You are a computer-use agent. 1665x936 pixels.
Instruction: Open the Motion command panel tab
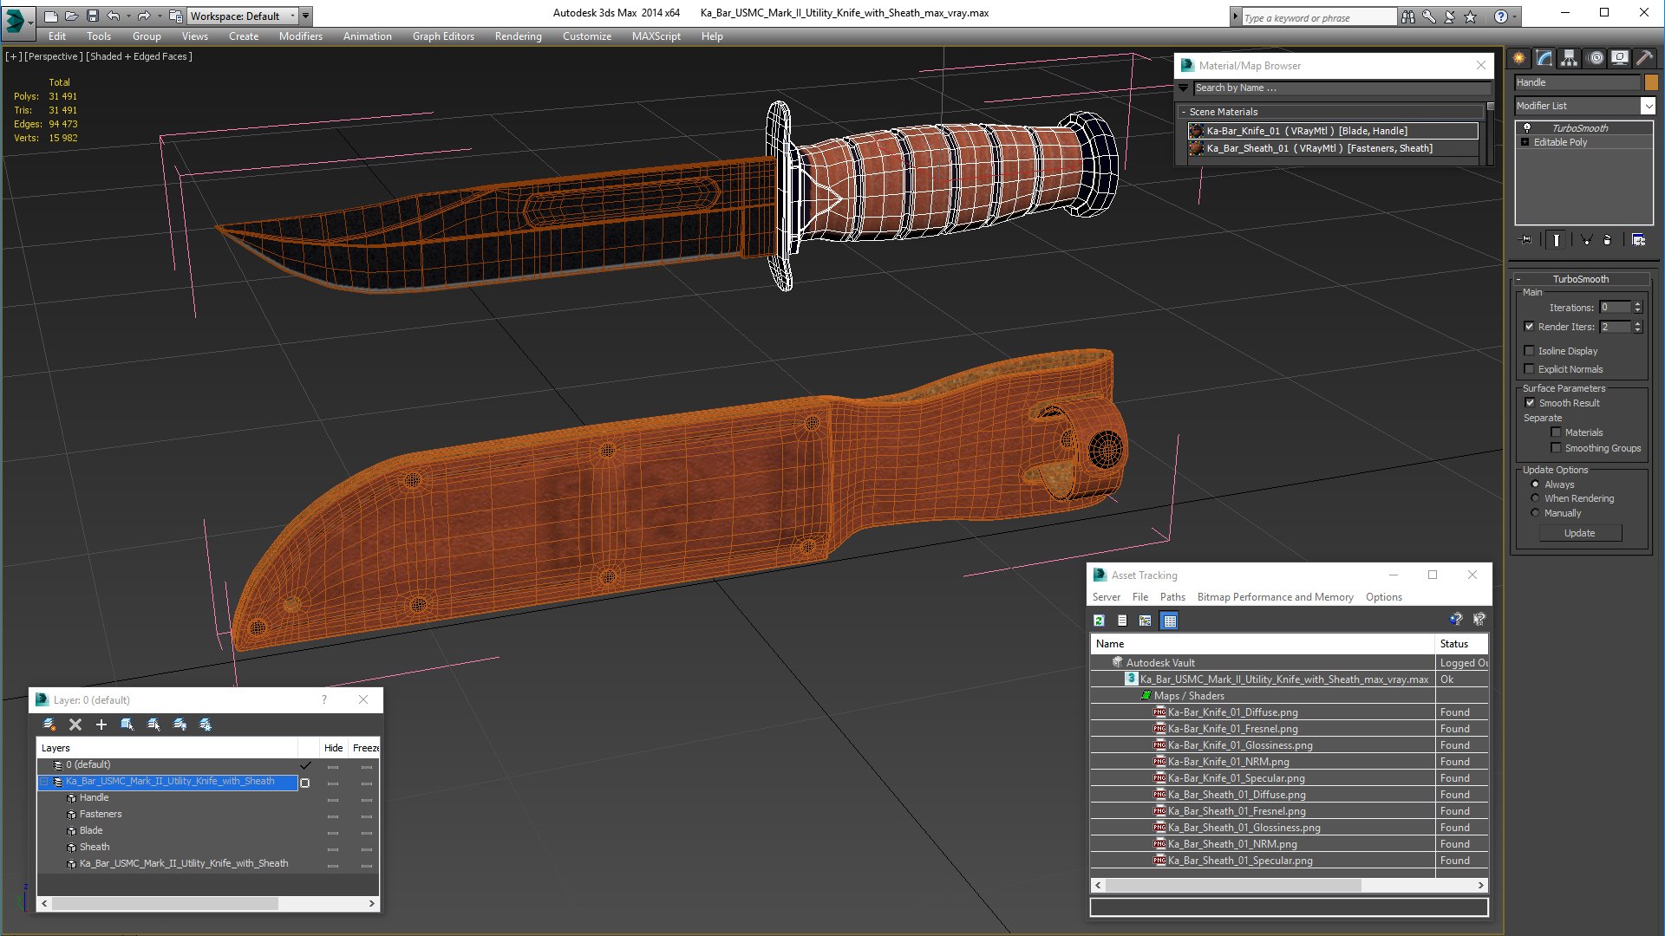[x=1596, y=58]
